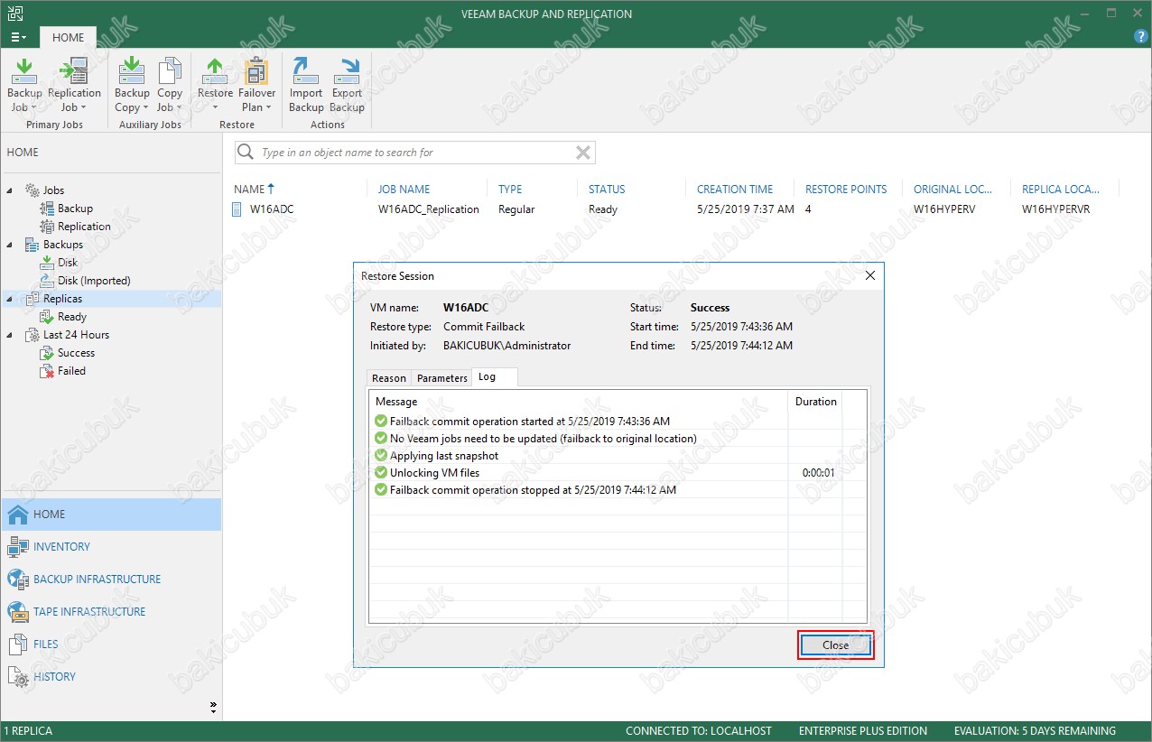Click the Message column header in the log

pyautogui.click(x=579, y=402)
